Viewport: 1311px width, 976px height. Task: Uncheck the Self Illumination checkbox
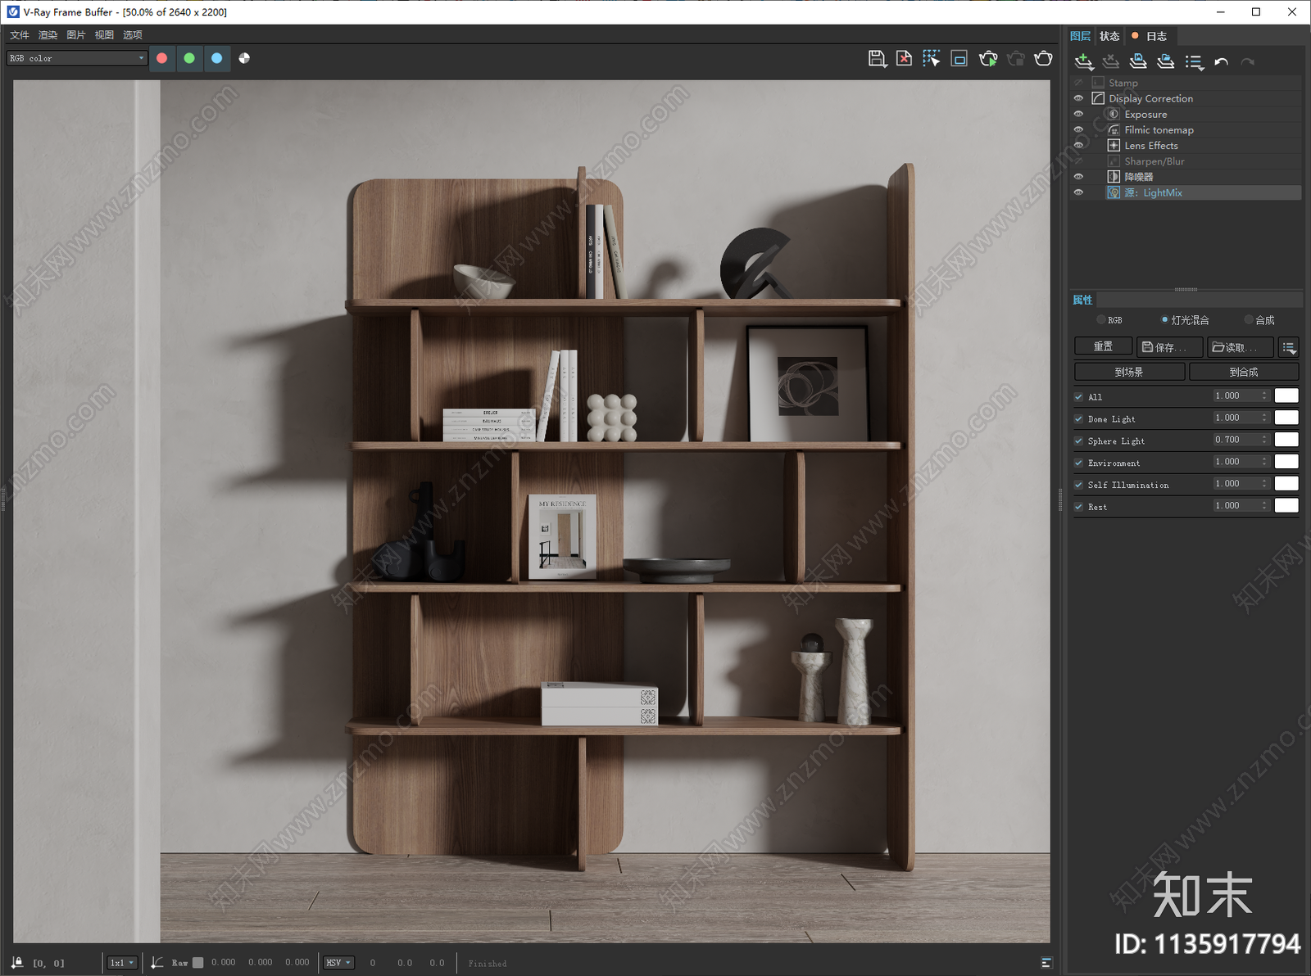[1078, 486]
